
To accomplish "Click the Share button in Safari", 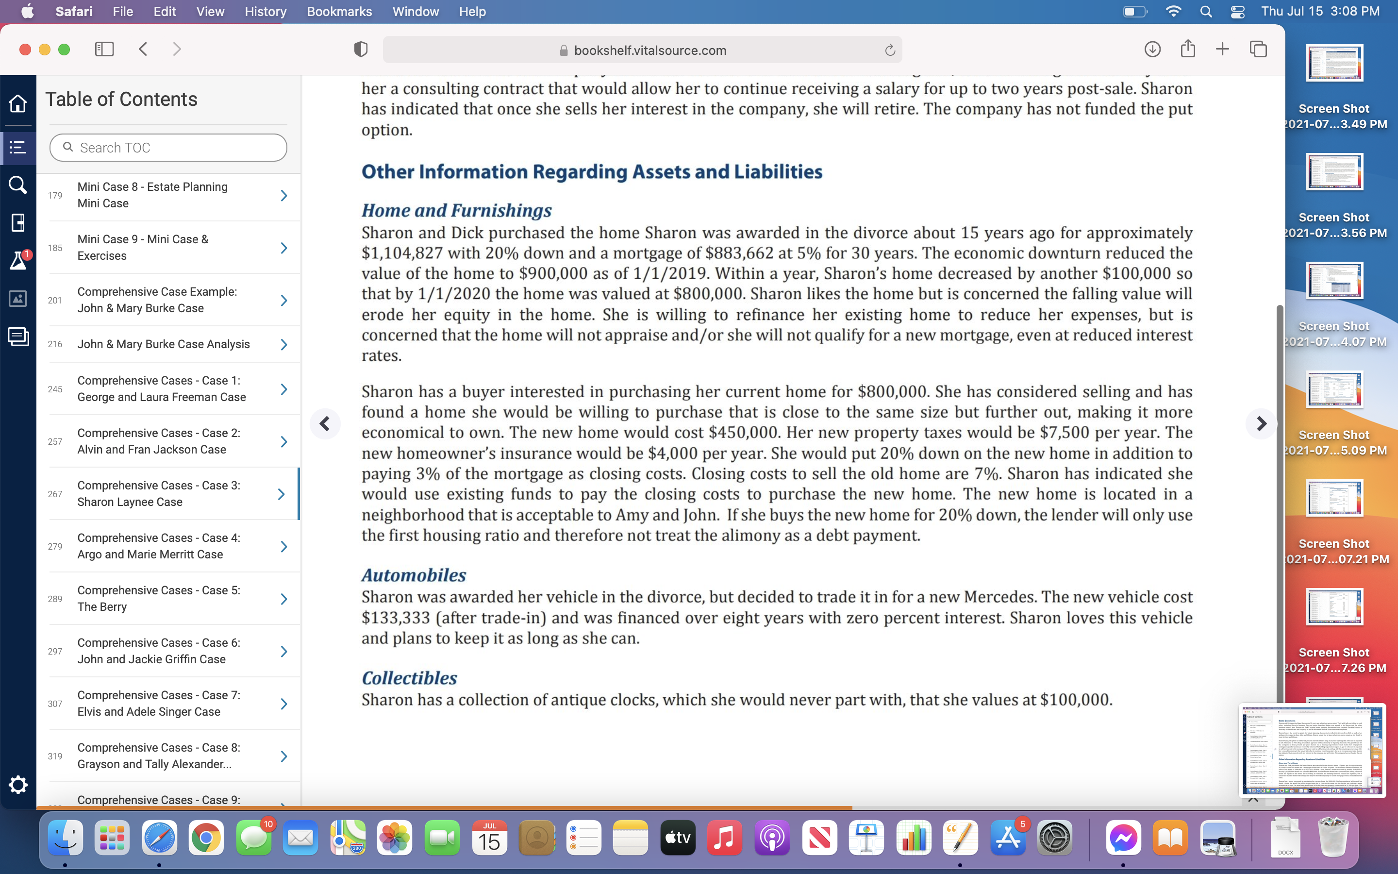I will [1188, 49].
